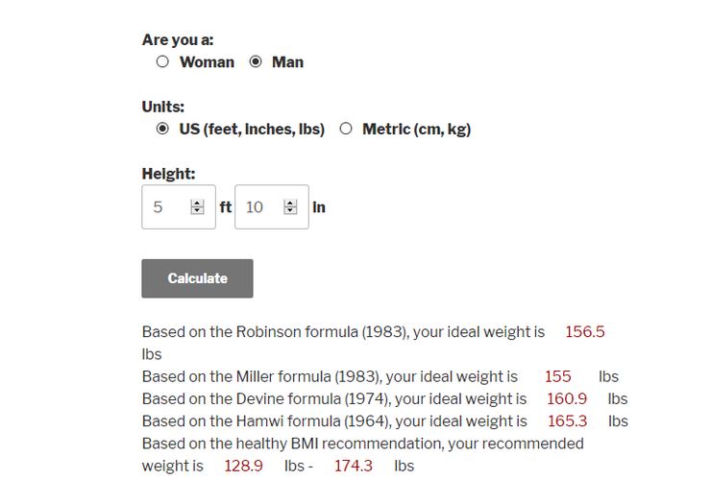The height and width of the screenshot is (504, 711).
Task: Click the "Height:" field heading
Action: point(168,174)
